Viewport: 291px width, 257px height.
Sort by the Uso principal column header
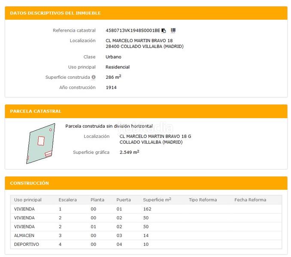28,200
